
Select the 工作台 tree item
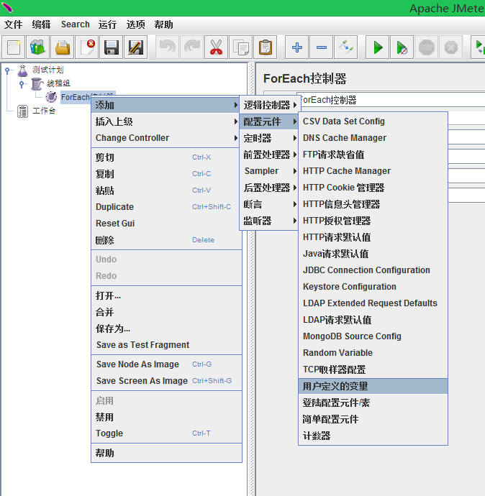point(44,111)
